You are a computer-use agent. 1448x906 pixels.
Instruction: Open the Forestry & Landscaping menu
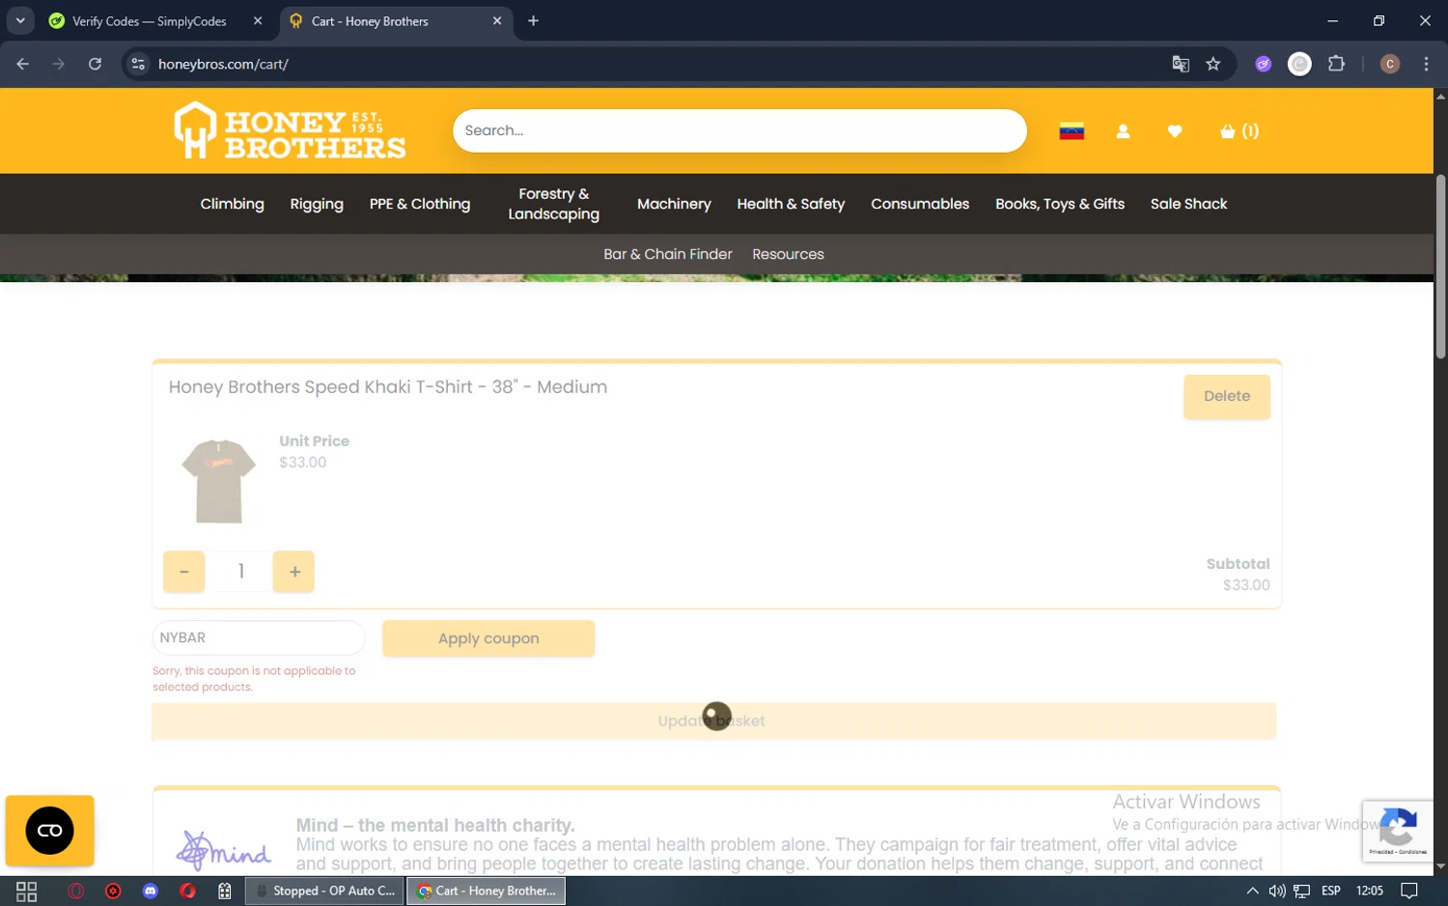point(554,204)
